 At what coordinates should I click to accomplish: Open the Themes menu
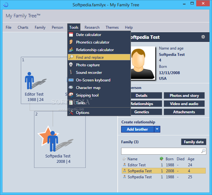pos(112,27)
